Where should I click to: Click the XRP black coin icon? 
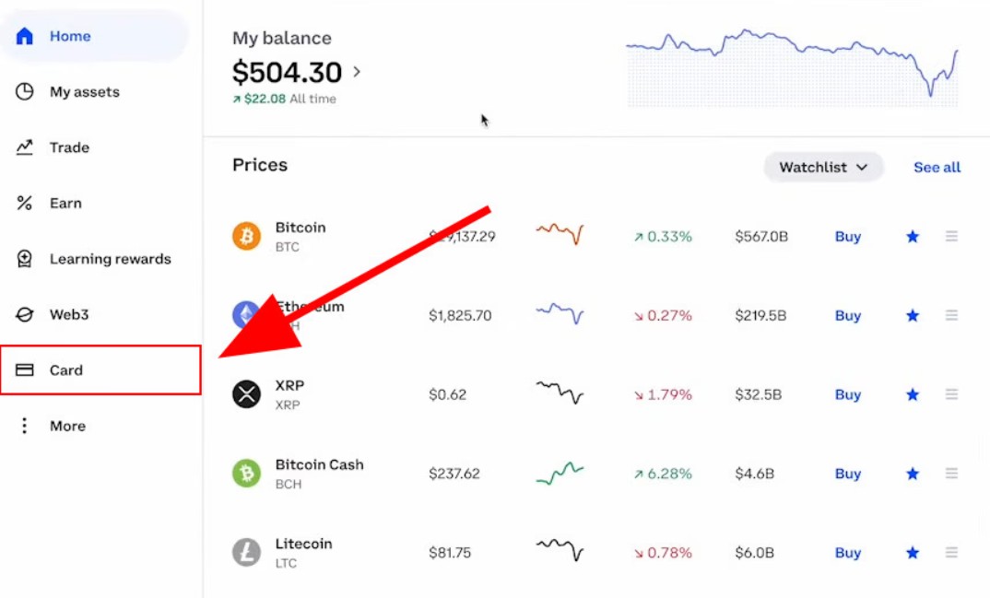[x=246, y=394]
